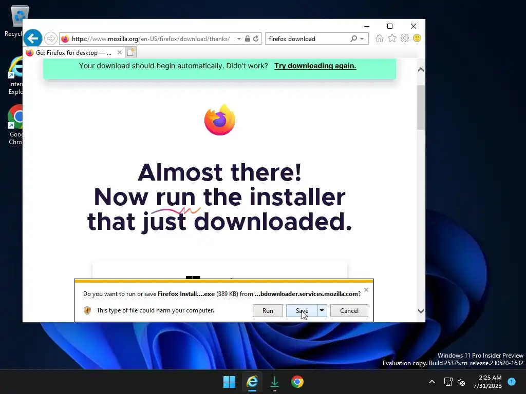
Task: Select Internet Explorer desktop shortcut
Action: pos(15,76)
